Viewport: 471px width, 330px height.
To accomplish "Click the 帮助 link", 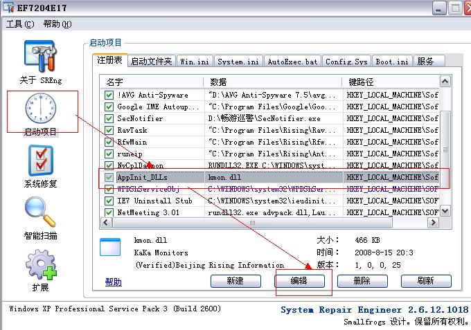I will tap(113, 282).
